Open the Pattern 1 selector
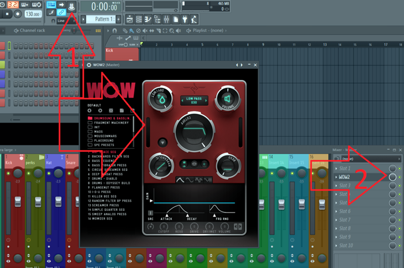Image resolution: width=404 pixels, height=268 pixels. pos(100,19)
